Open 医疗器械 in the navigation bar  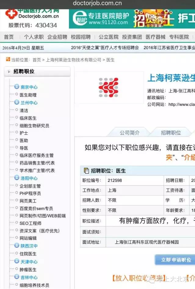pyautogui.click(x=156, y=37)
